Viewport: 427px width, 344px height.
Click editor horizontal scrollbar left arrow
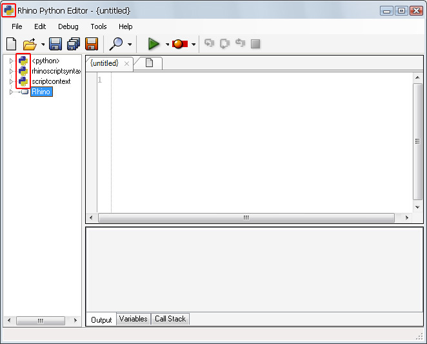click(91, 218)
